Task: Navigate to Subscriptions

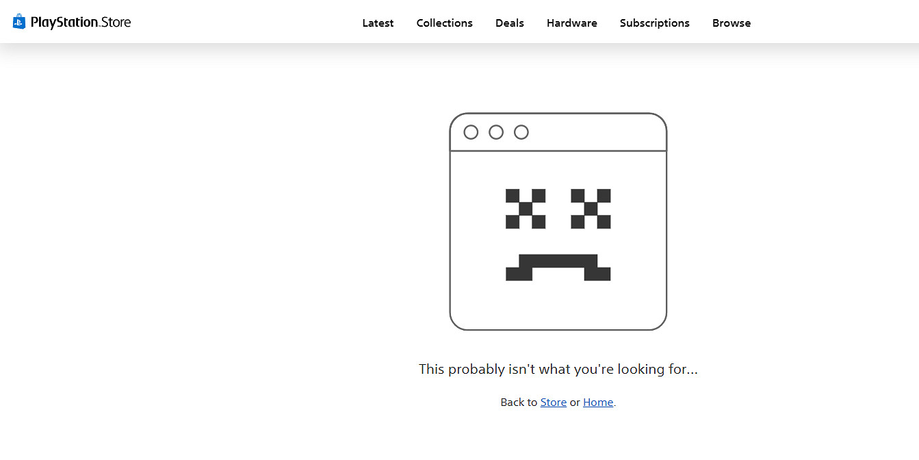Action: pos(654,23)
